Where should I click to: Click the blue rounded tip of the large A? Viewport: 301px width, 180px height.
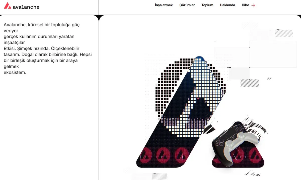tap(199, 59)
